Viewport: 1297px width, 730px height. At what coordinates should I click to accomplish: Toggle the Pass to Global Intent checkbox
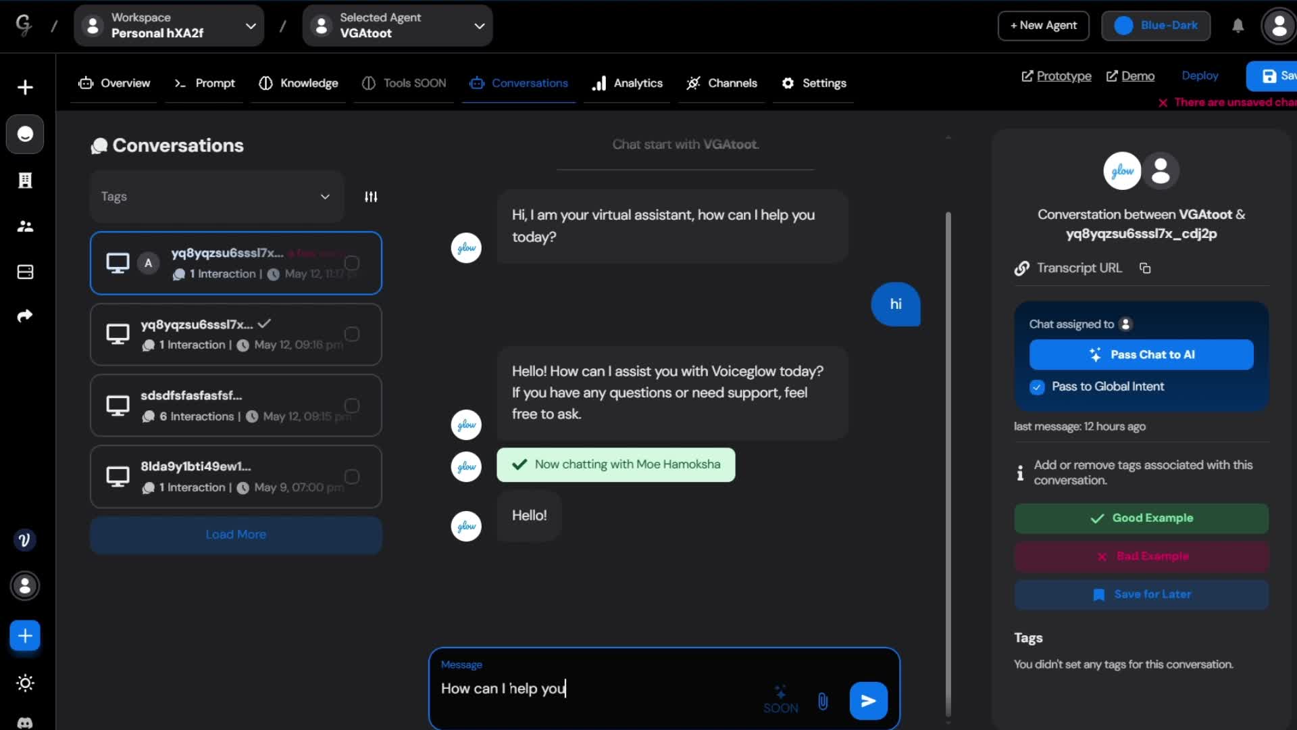pyautogui.click(x=1037, y=387)
